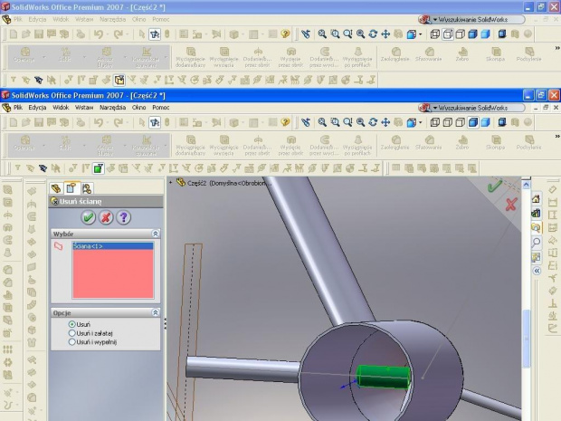This screenshot has width=561, height=421.
Task: Click the magnifier search icon in right task pane
Action: pyautogui.click(x=536, y=243)
